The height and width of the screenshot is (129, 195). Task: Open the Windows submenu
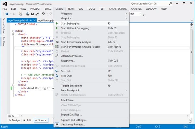tap(92, 14)
